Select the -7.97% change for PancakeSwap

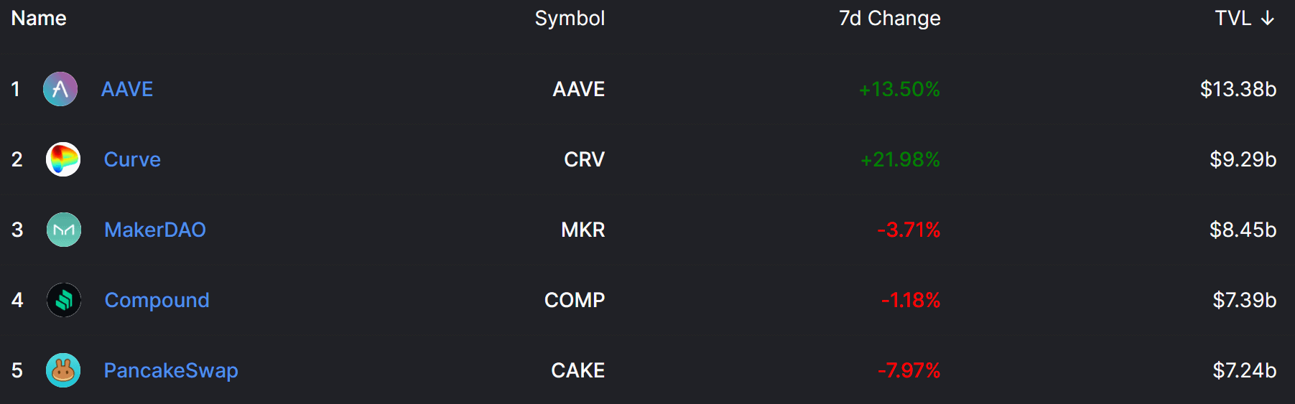coord(909,370)
